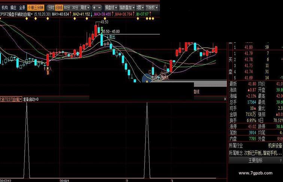The width and height of the screenshot is (283, 182).
Task: Click the 49.50 high price label
Action: [x=104, y=22]
